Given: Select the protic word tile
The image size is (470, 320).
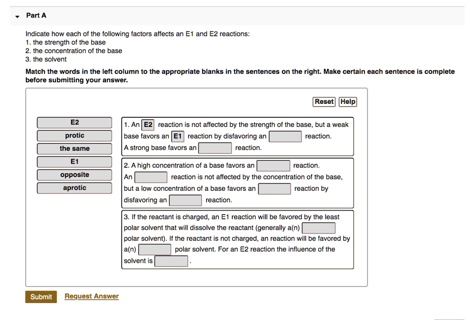Looking at the screenshot, I should pyautogui.click(x=74, y=135).
